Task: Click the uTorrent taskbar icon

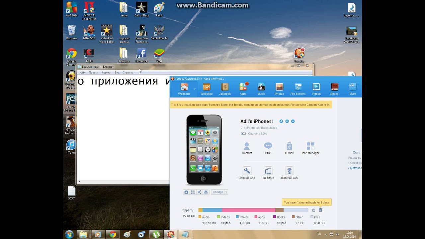Action: [156, 234]
